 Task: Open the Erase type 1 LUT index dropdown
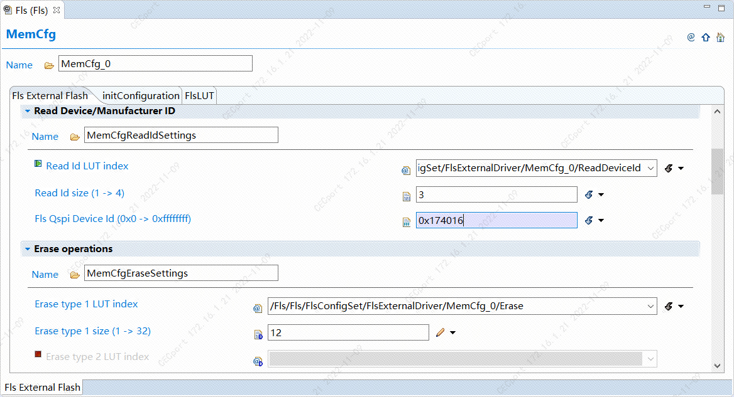[650, 306]
